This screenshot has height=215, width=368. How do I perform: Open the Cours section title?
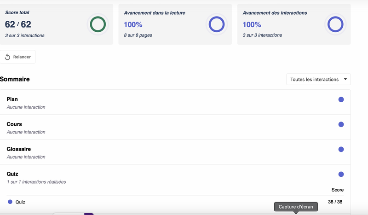tap(14, 124)
